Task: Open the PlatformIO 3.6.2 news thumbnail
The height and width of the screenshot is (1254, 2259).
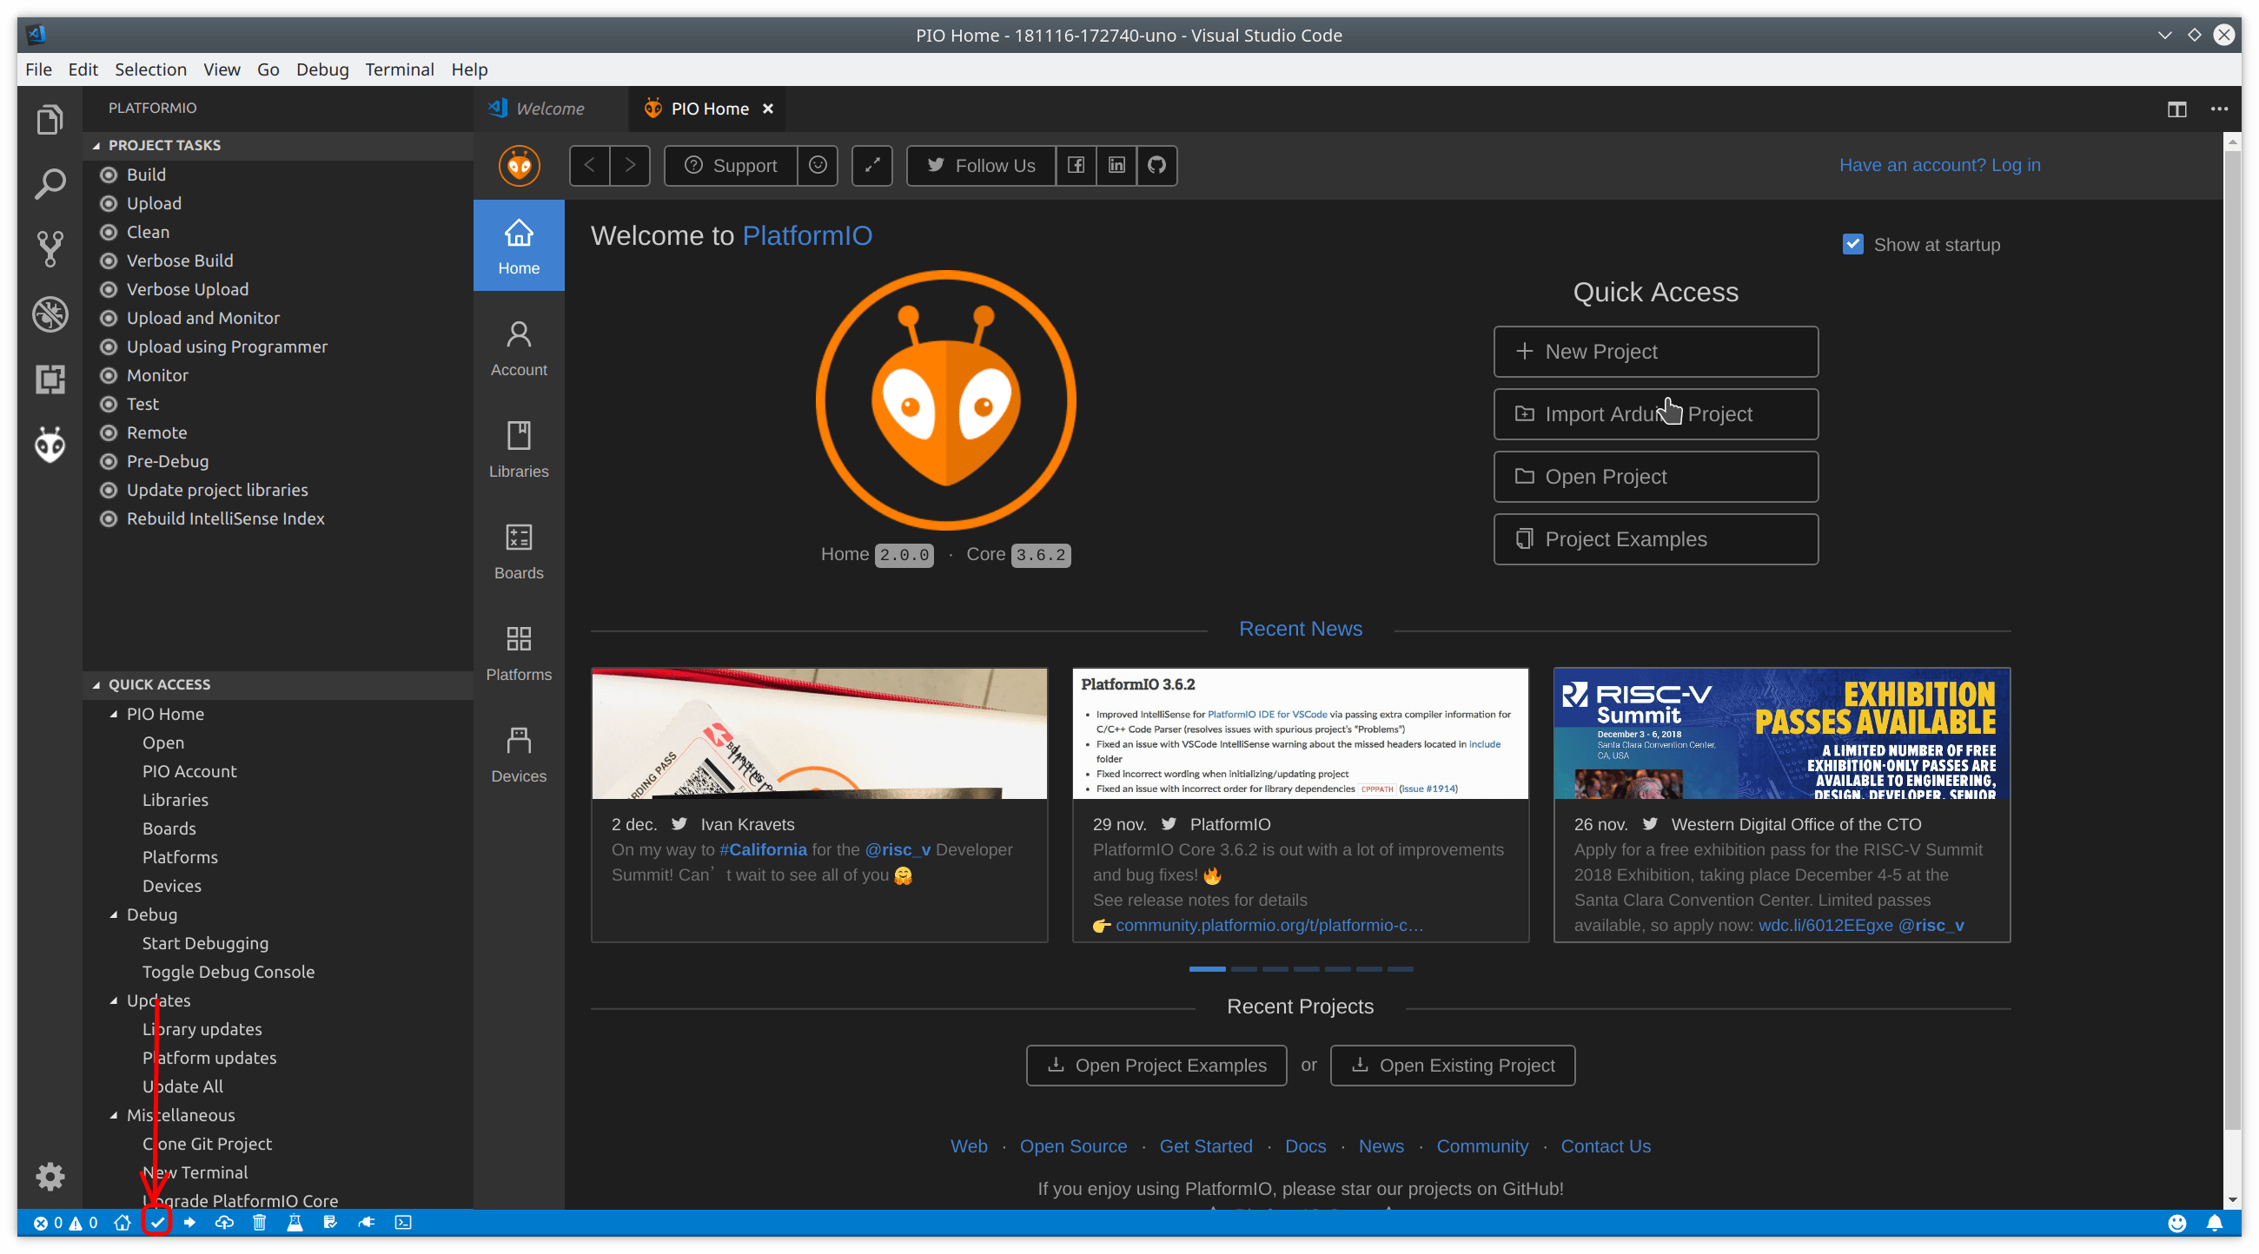Action: point(1301,735)
